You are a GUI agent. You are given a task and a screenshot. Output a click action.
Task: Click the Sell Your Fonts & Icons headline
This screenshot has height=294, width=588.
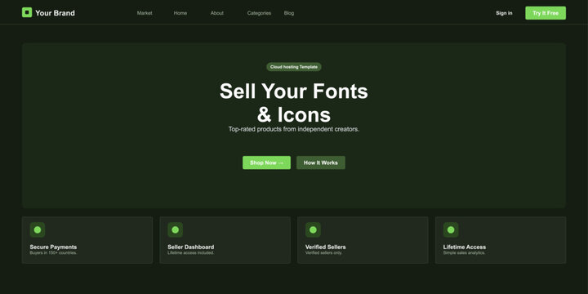pos(294,103)
